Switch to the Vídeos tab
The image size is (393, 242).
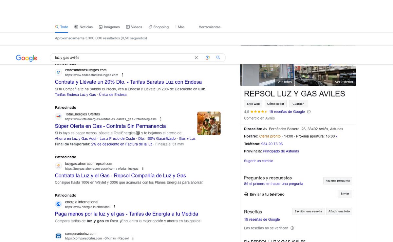tap(134, 27)
